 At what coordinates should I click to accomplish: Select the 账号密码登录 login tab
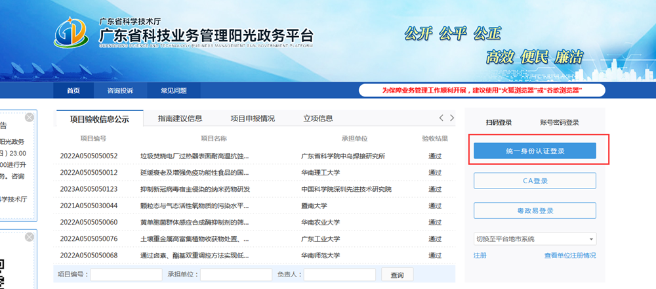[x=559, y=123]
